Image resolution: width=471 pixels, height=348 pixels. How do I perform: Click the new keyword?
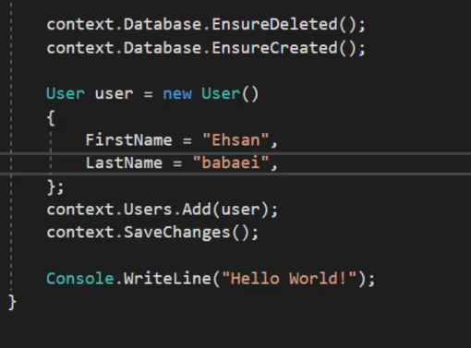point(177,93)
